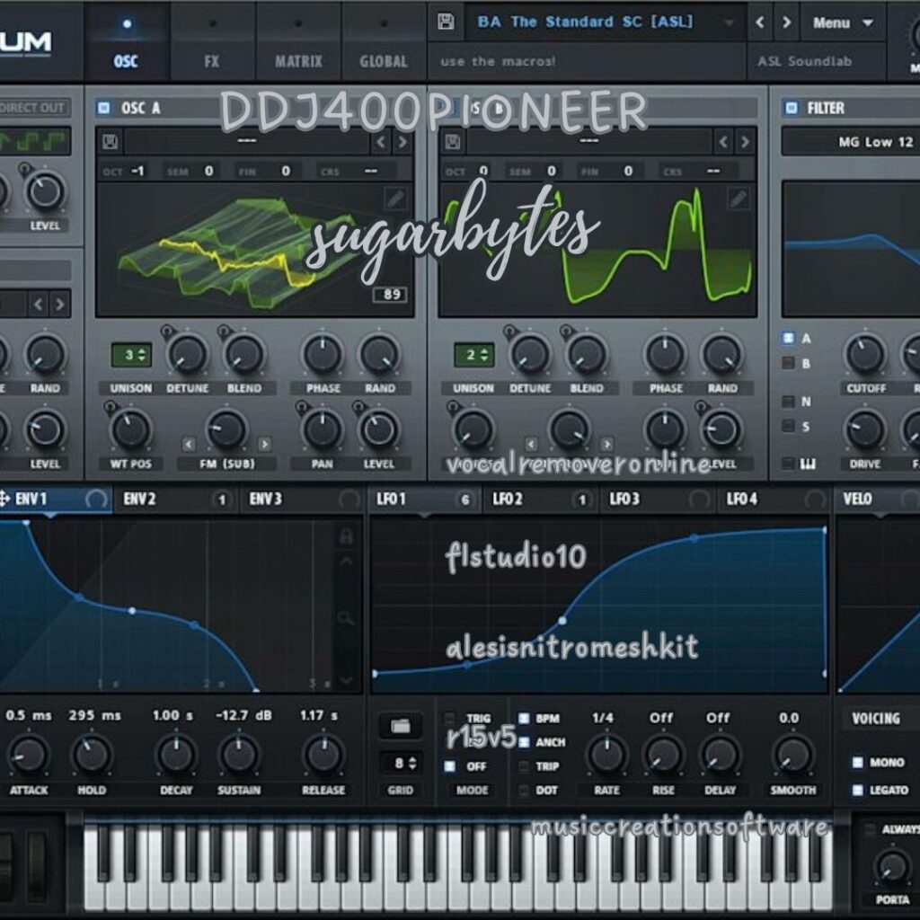
Task: Select next preset arrow
Action: click(786, 22)
